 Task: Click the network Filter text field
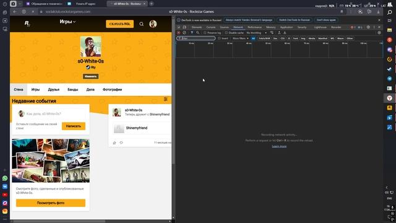pyautogui.click(x=196, y=38)
